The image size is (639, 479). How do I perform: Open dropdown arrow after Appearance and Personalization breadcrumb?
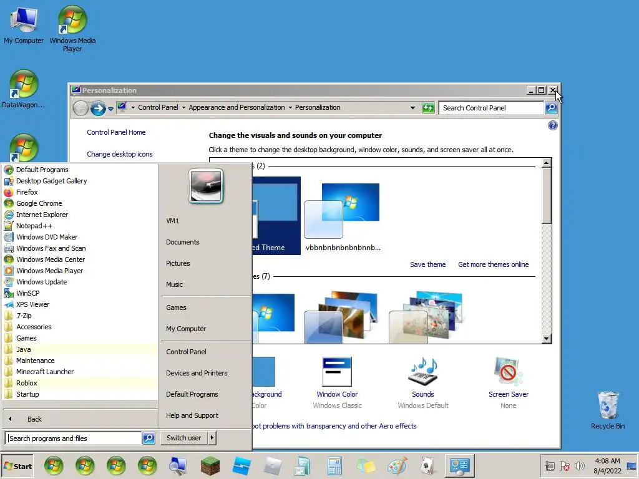click(290, 107)
